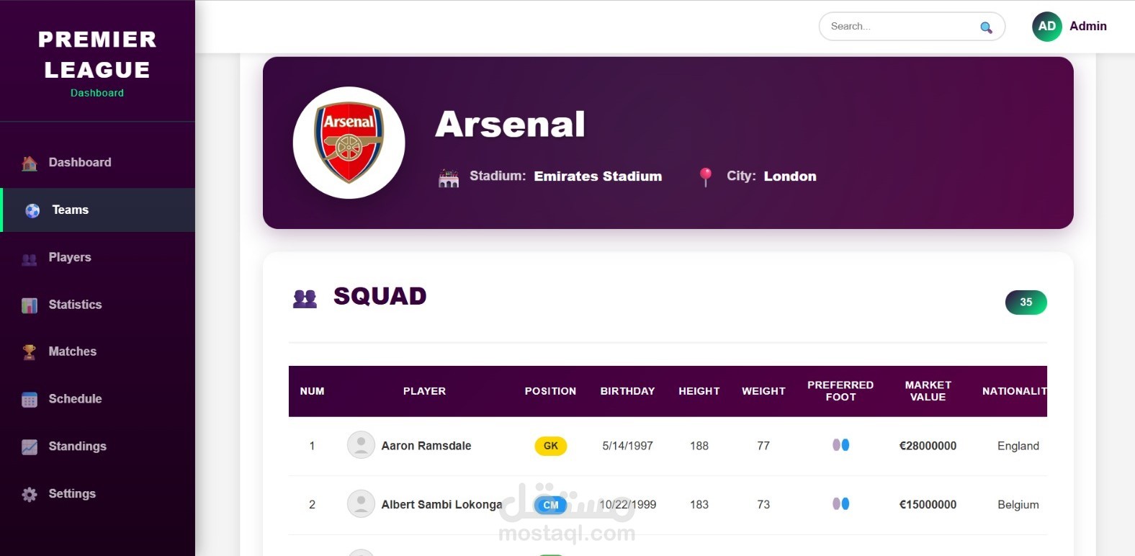This screenshot has width=1135, height=556.
Task: Select the Albert Sambi Lokonga player name
Action: click(x=441, y=505)
